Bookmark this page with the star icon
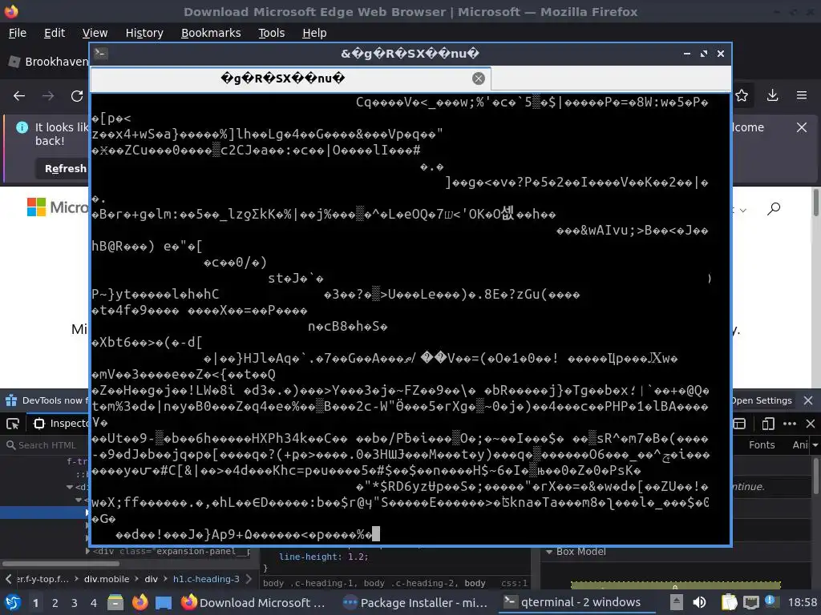Screen dimensions: 821x615 (742, 96)
